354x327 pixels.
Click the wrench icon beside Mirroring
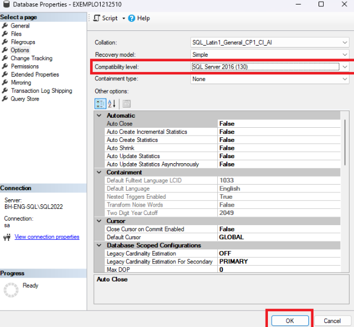click(5, 83)
